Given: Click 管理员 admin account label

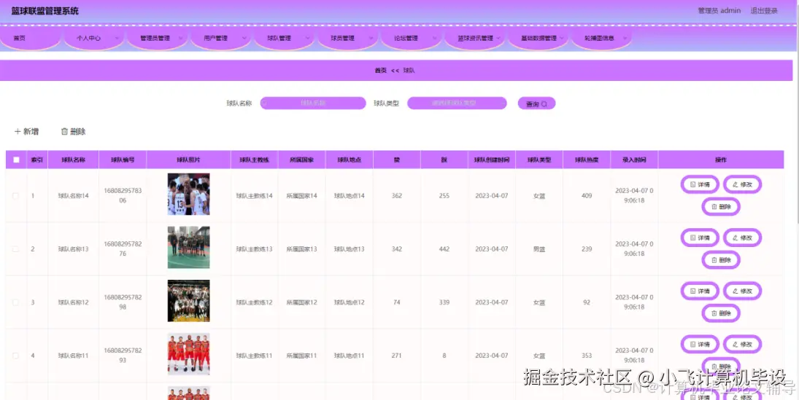Looking at the screenshot, I should click(719, 11).
